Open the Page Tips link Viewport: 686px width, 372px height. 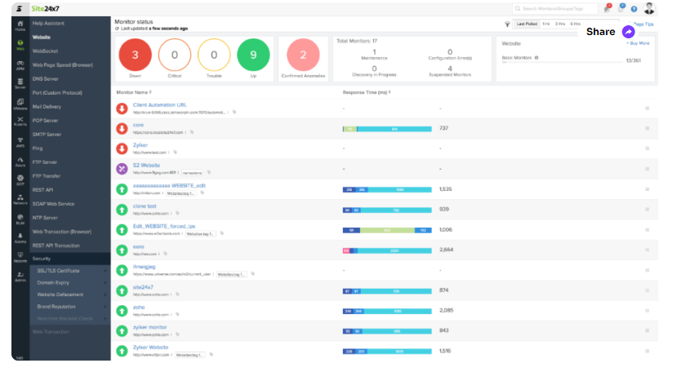[x=644, y=24]
